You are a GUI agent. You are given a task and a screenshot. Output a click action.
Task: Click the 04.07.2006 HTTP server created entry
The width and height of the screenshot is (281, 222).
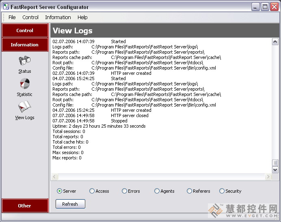(102, 110)
